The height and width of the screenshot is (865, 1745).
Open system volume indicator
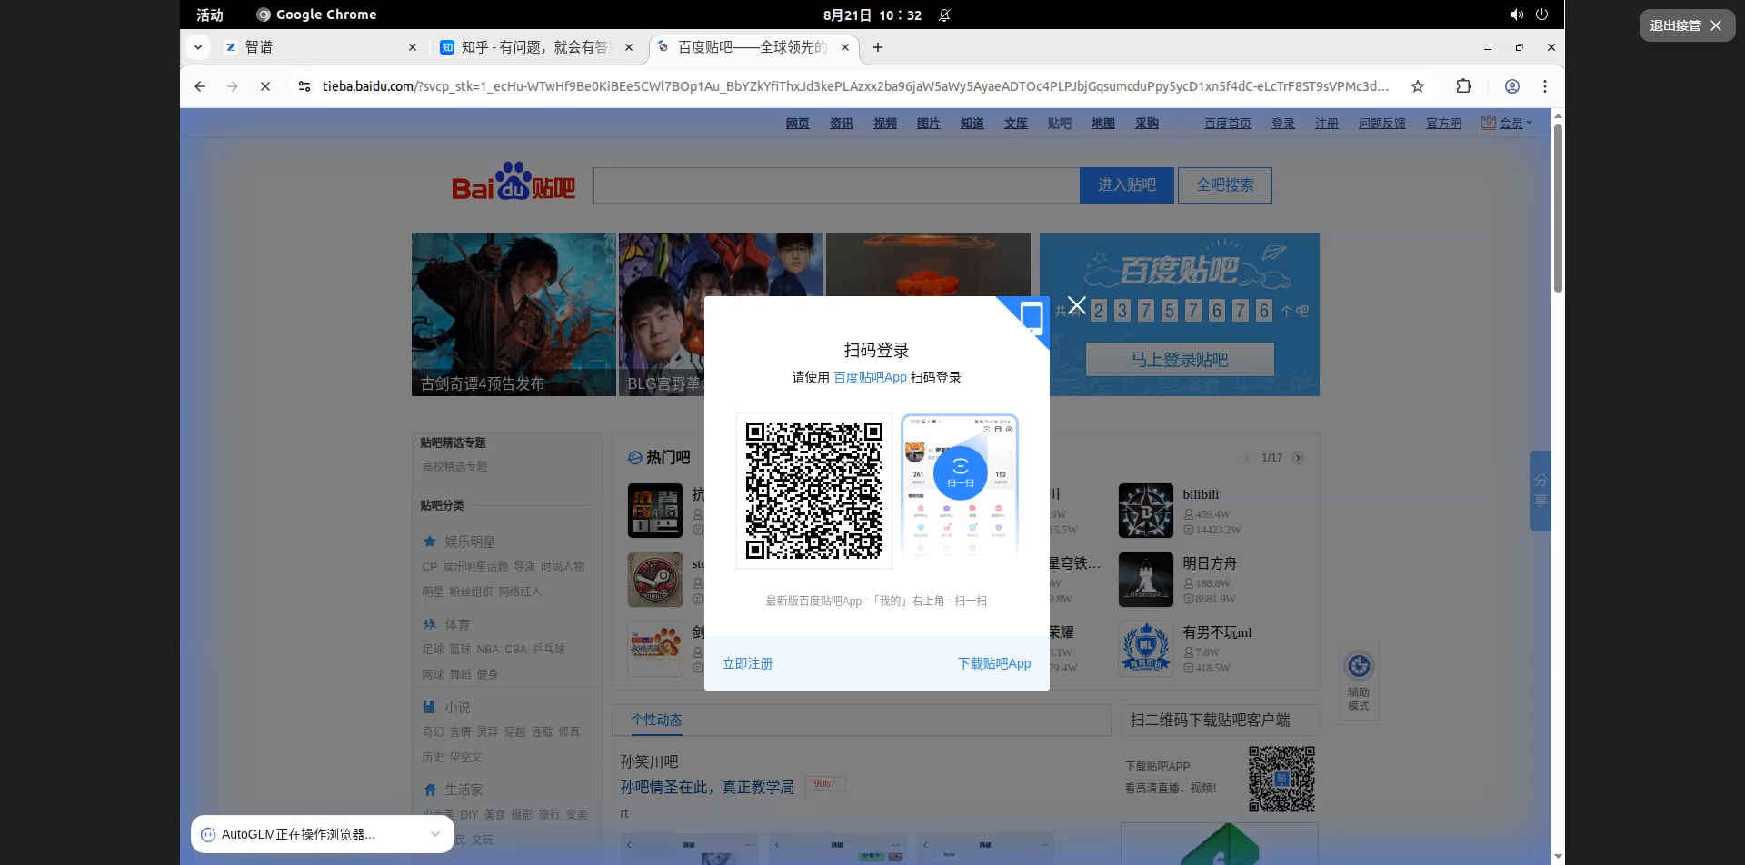pyautogui.click(x=1516, y=15)
